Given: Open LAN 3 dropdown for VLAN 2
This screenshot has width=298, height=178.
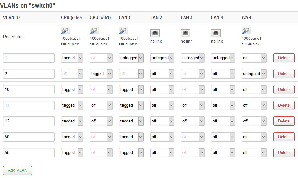Looking at the screenshot, I should (192, 74).
